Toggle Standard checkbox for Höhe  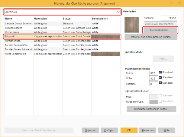pyautogui.click(x=161, y=78)
